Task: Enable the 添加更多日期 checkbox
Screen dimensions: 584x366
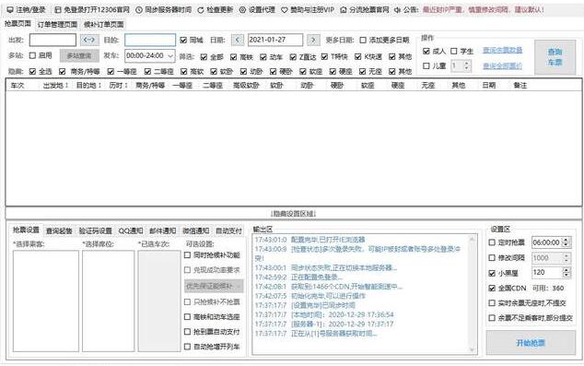Action: tap(363, 40)
